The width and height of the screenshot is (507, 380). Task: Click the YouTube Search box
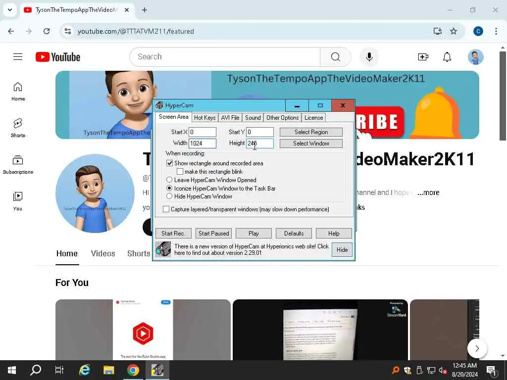tap(225, 57)
